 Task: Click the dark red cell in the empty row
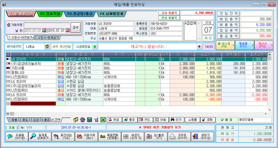(x=33, y=104)
